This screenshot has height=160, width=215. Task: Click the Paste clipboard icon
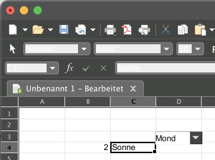(200, 30)
